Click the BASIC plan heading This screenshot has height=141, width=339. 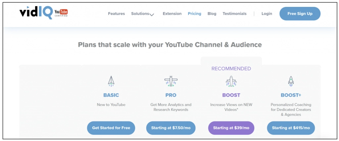coord(111,95)
